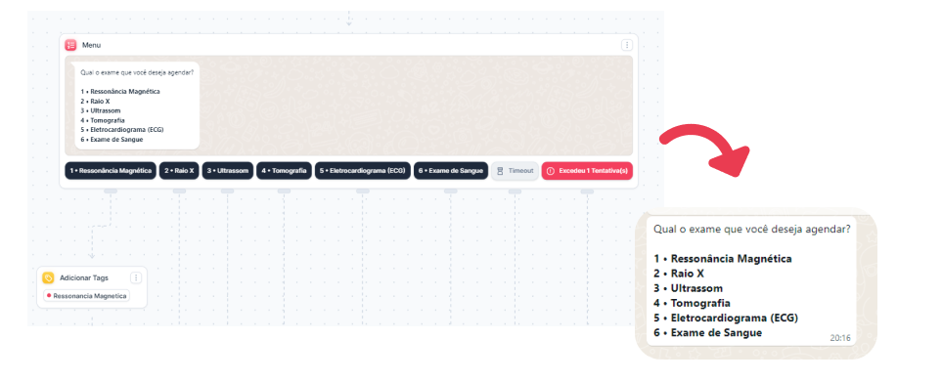The image size is (942, 382).
Task: Open the Adicionar Tags three-dot menu
Action: [x=136, y=277]
